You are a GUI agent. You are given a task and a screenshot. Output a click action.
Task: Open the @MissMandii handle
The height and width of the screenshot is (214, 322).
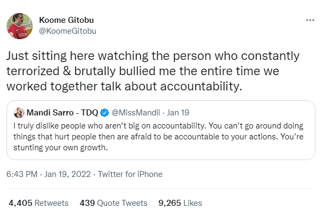(x=136, y=113)
